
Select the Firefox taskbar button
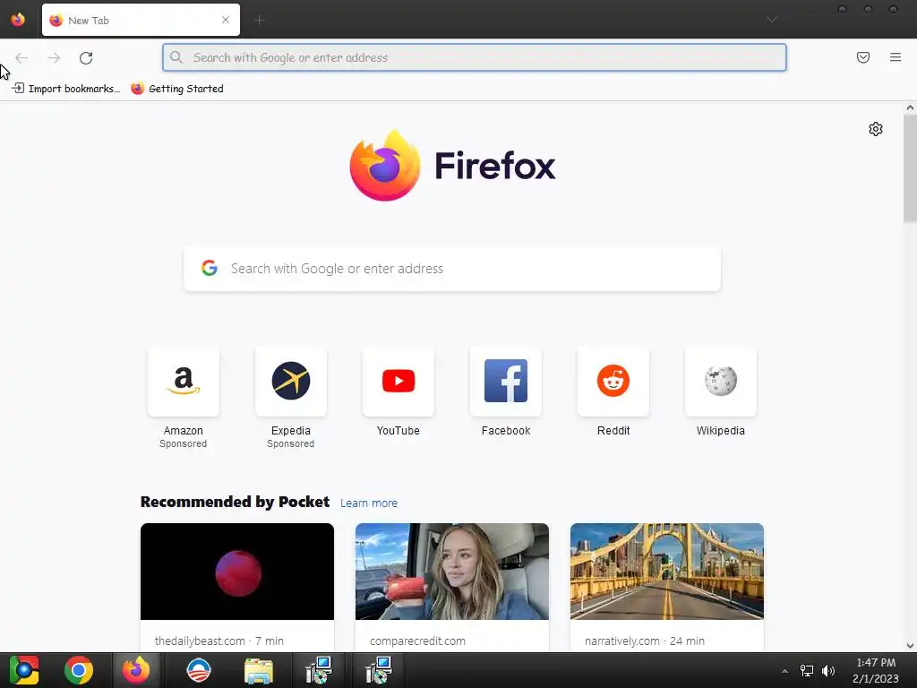tap(136, 670)
